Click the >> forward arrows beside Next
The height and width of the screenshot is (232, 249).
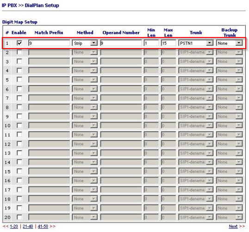click(x=242, y=226)
